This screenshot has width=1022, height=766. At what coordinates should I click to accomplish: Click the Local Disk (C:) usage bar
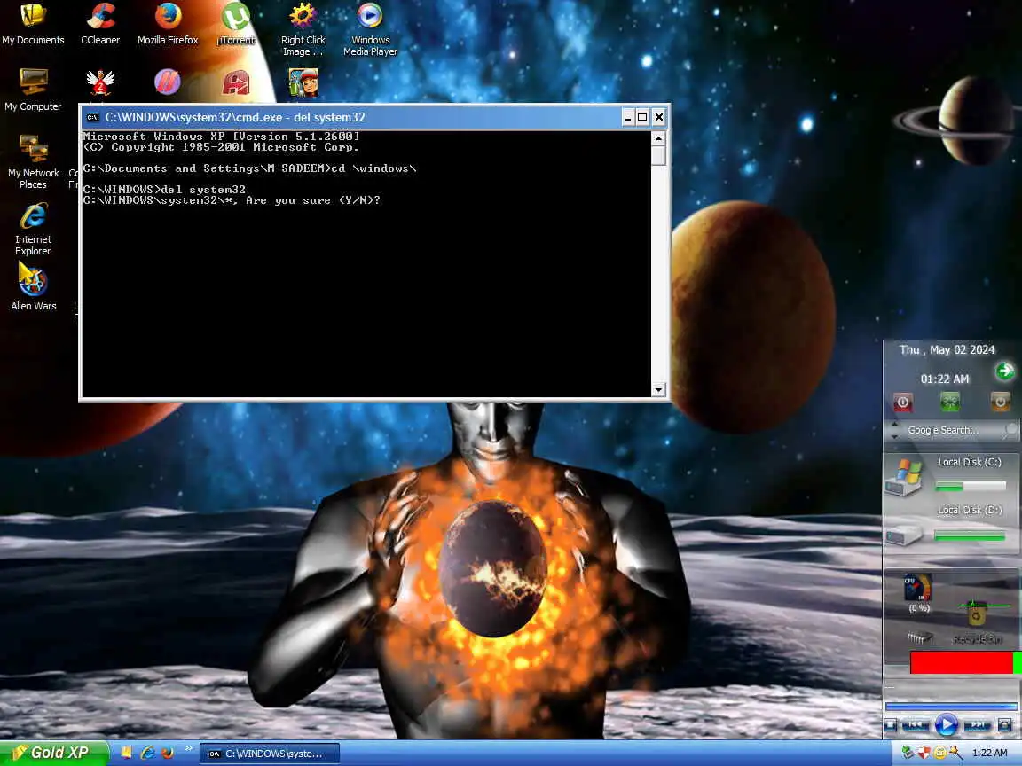point(970,486)
